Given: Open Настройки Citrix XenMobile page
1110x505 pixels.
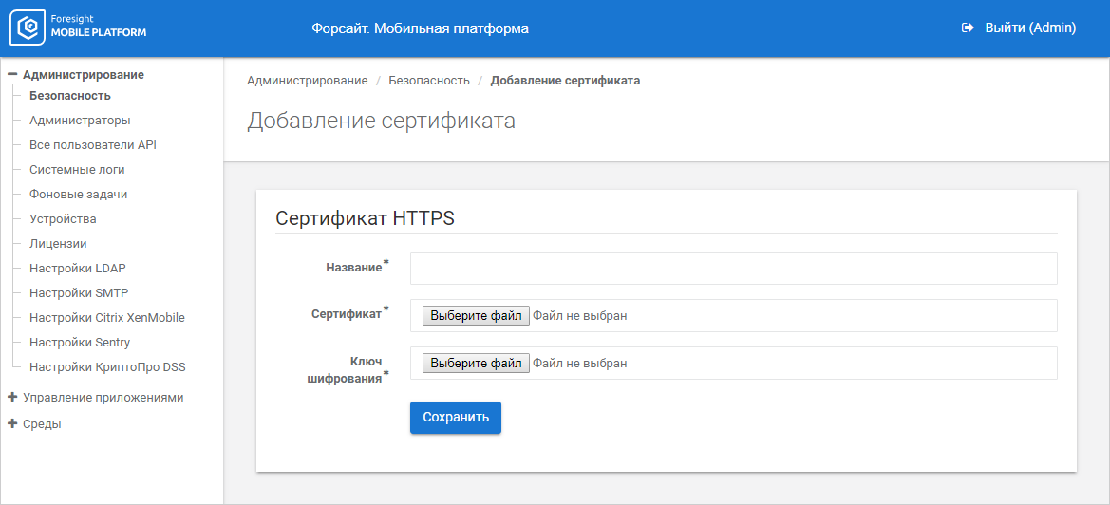Looking at the screenshot, I should coord(107,318).
